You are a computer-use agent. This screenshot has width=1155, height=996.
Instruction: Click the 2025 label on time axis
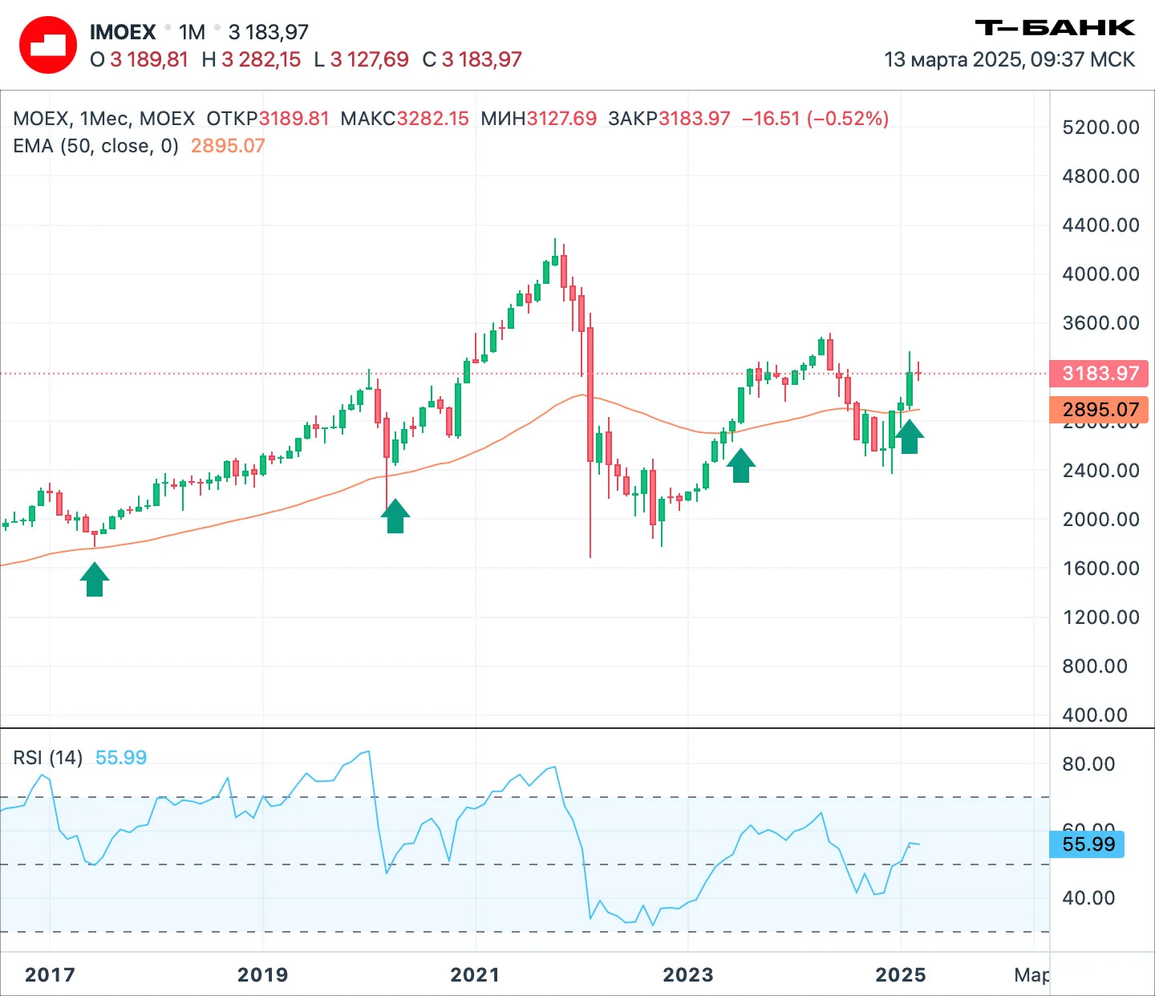[900, 975]
